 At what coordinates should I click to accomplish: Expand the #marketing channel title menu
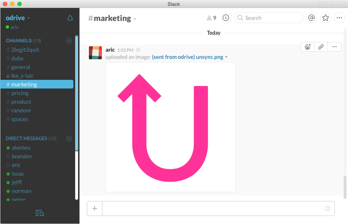click(135, 19)
